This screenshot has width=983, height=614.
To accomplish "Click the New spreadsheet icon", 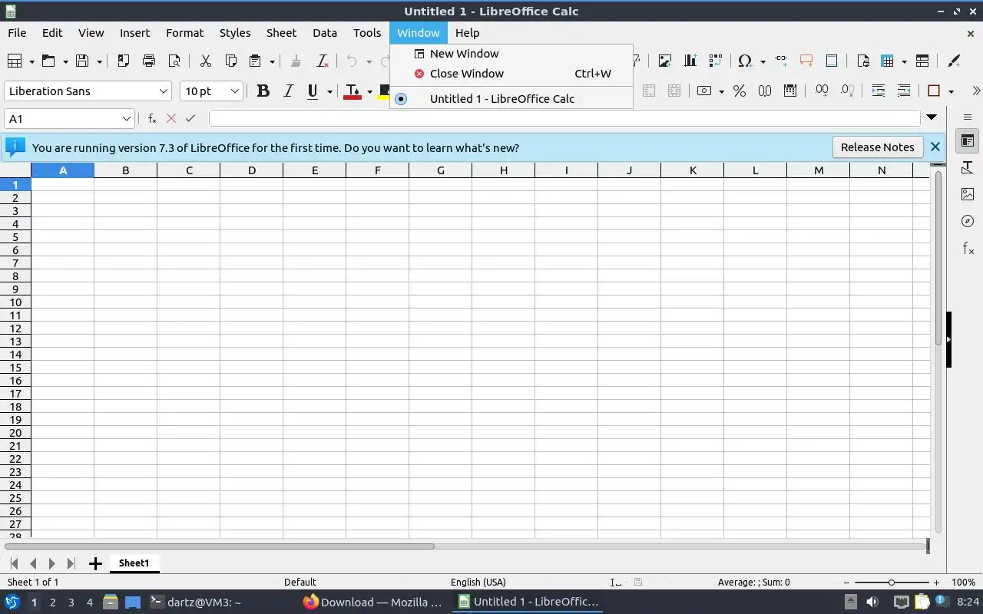I will click(14, 61).
